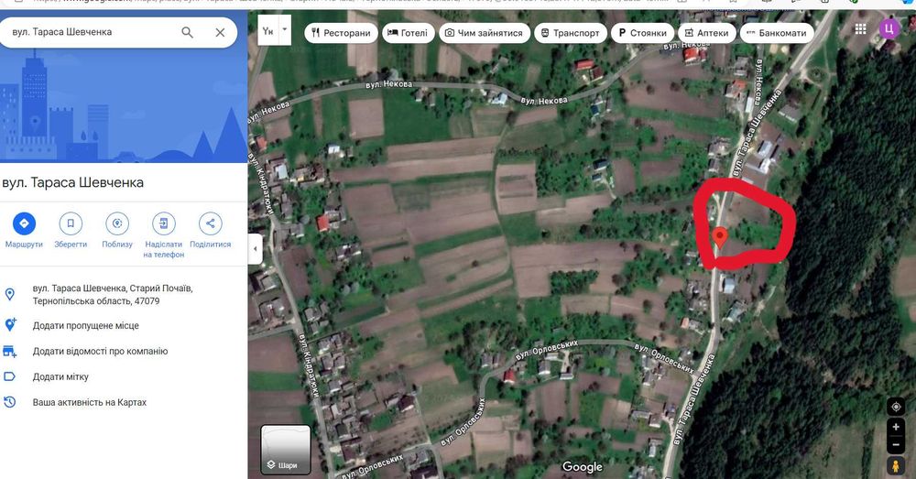This screenshot has height=479, width=916.
Task: Filter map by Чим зайнятися
Action: (x=485, y=33)
